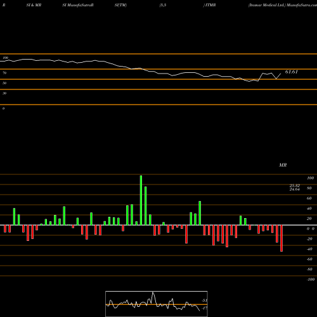This screenshot has height=317, width=317.
Task: Click the 50 level label on RSI axis
Action: [4, 83]
